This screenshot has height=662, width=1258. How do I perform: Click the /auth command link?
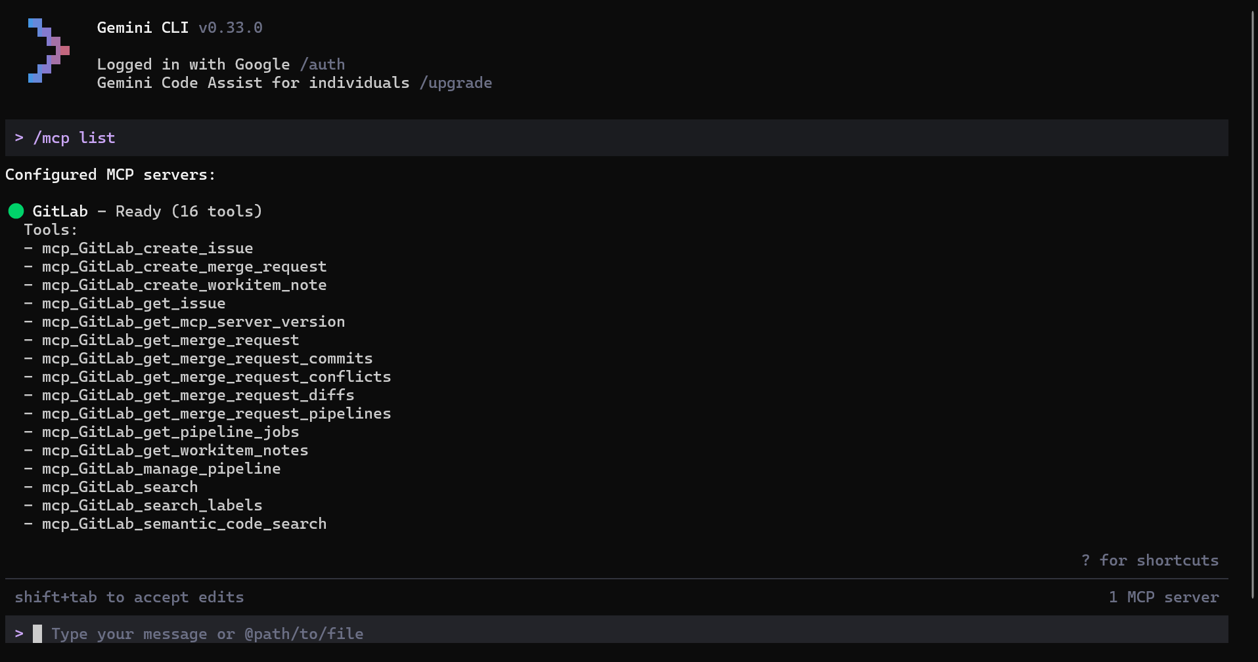(x=322, y=64)
